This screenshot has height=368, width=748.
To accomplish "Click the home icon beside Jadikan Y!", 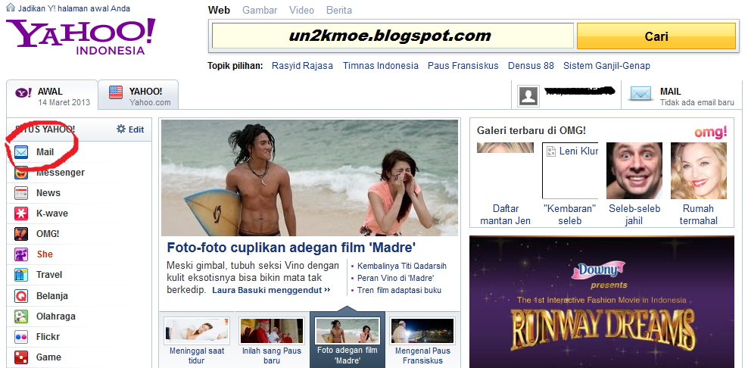I will [x=10, y=8].
